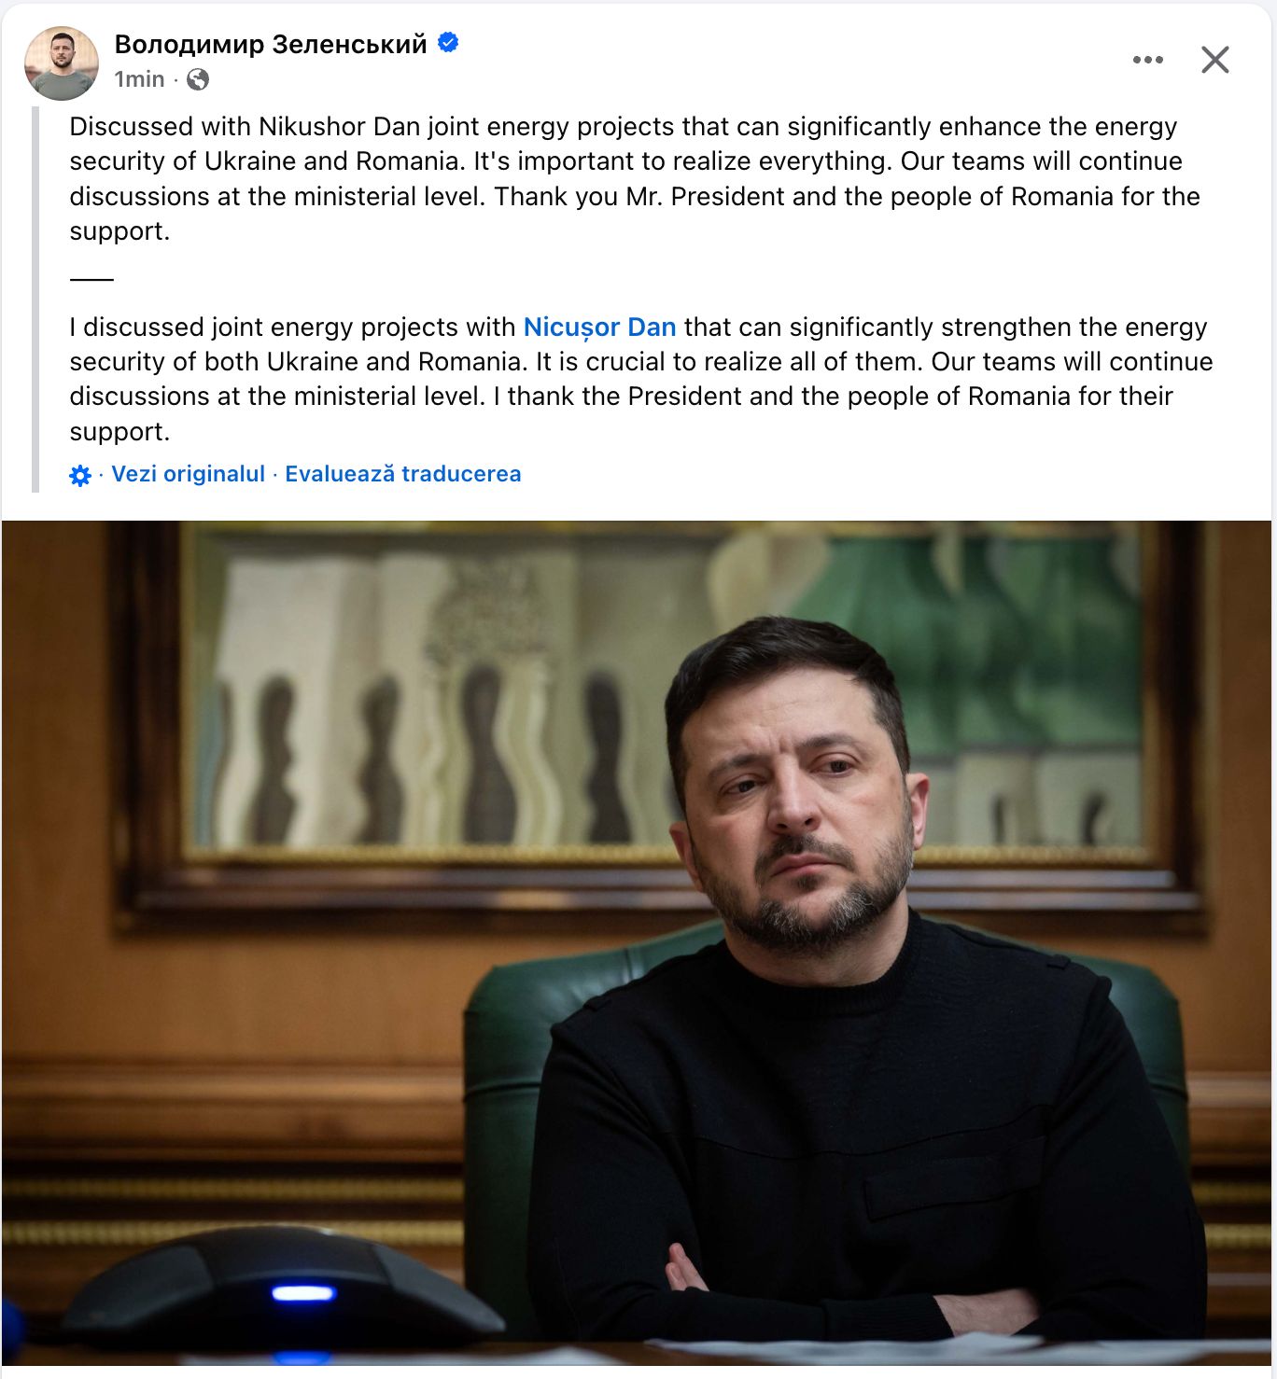
Task: Click the gray vertical quote bar
Action: click(x=35, y=299)
